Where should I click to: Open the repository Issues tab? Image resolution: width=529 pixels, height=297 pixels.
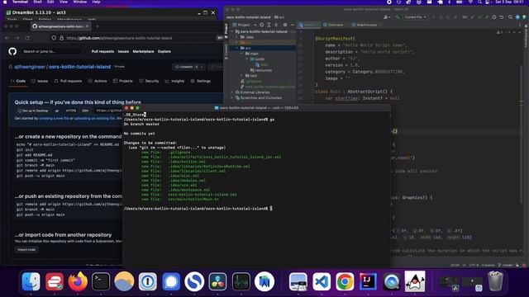(40, 81)
